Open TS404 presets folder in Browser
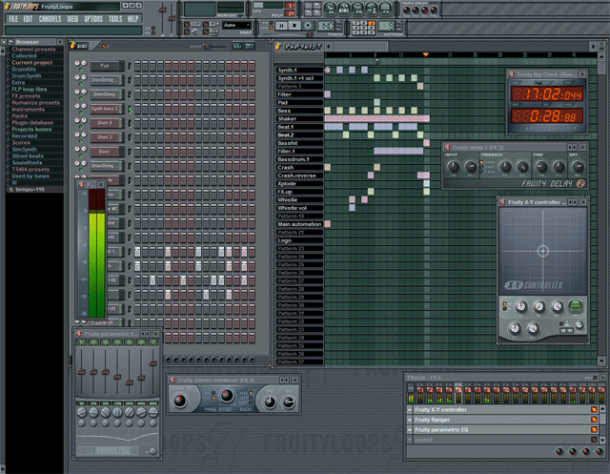Viewport: 610px width, 474px height. coord(30,170)
